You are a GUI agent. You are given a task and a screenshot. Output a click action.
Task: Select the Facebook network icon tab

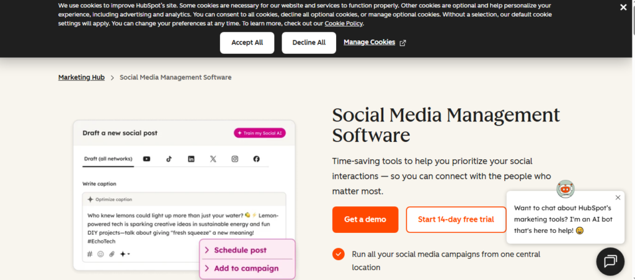pyautogui.click(x=256, y=159)
